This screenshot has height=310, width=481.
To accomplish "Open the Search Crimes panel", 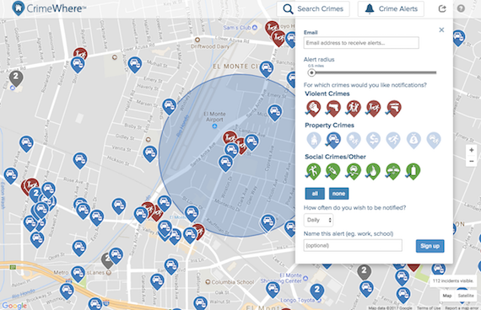I will click(x=313, y=8).
